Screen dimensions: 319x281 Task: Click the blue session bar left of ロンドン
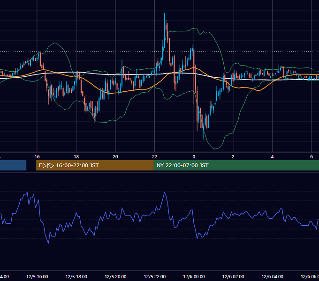tap(13, 165)
